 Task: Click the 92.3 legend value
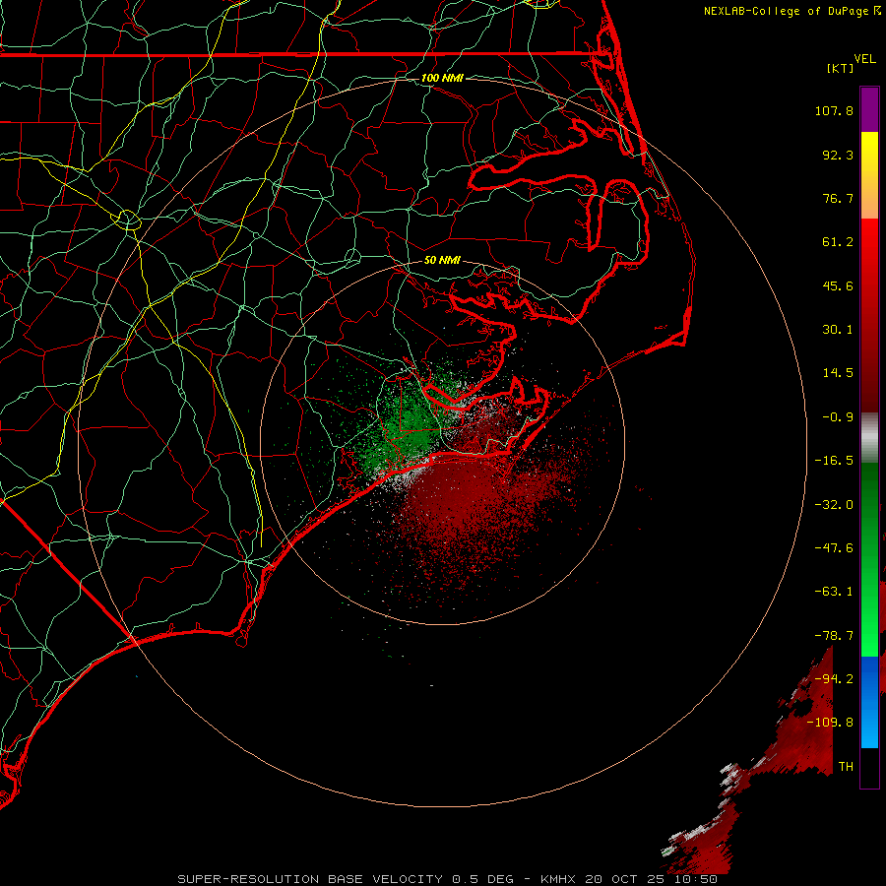tap(838, 155)
